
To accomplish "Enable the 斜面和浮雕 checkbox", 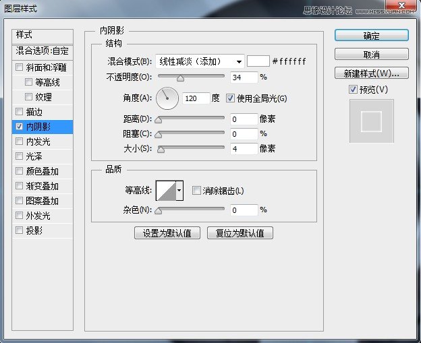I will tap(19, 67).
